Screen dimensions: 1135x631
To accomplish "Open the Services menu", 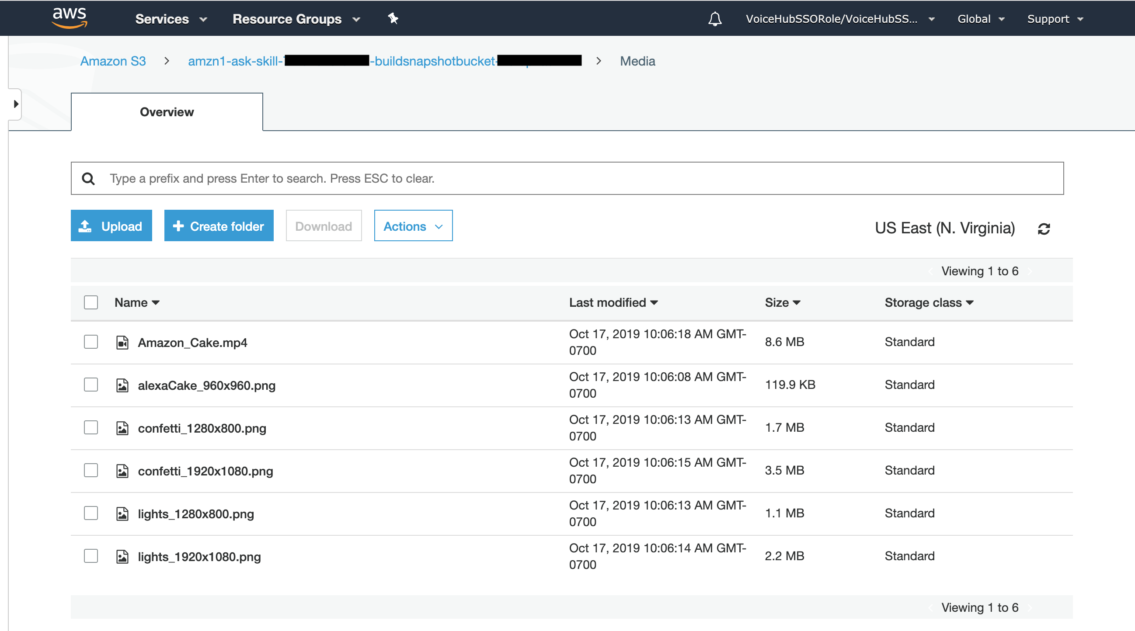I will coord(171,19).
